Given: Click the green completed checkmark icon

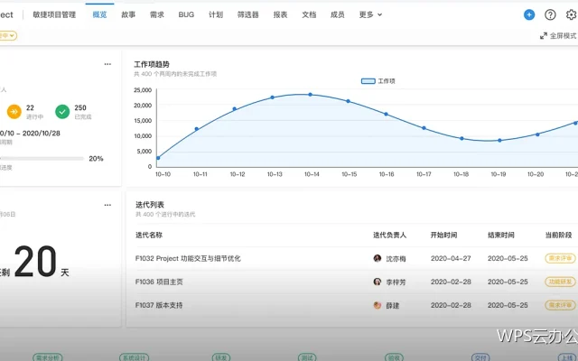Looking at the screenshot, I should [x=62, y=112].
